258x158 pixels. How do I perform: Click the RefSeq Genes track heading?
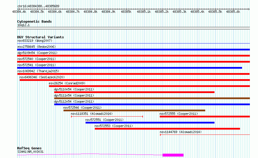coord(29,148)
